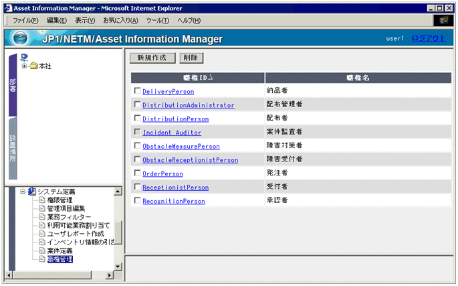Viewport: 458px width, 286px height.
Task: Select 権限管理 in menu tree
Action: coord(60,200)
